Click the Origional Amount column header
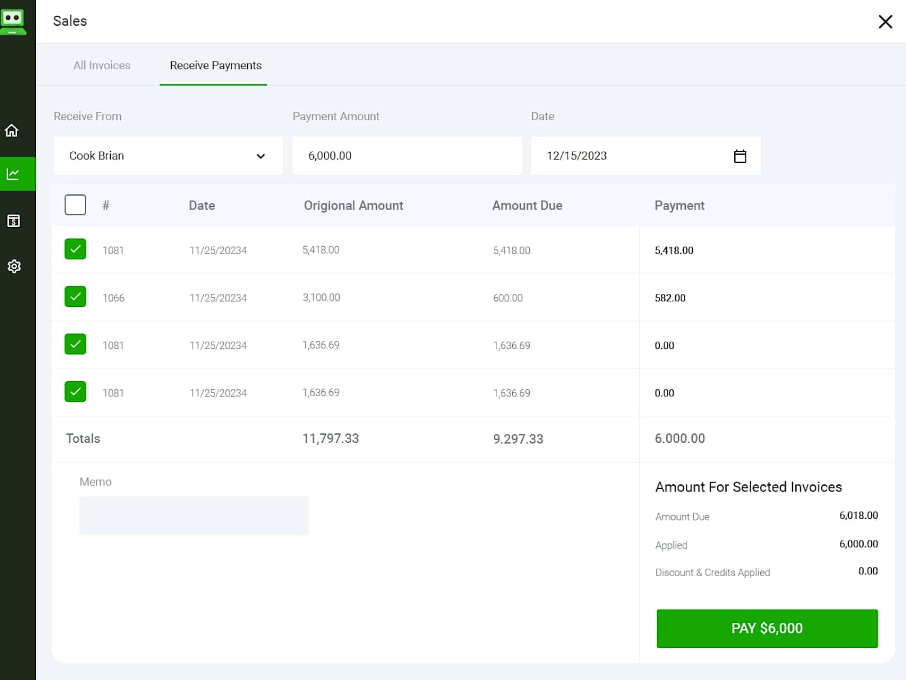 [x=354, y=206]
